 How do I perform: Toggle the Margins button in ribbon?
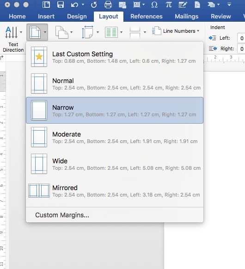tap(37, 32)
